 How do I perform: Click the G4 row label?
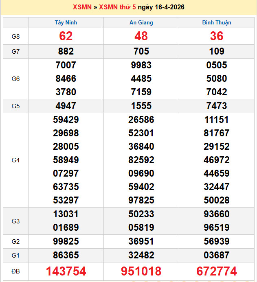click(x=15, y=160)
